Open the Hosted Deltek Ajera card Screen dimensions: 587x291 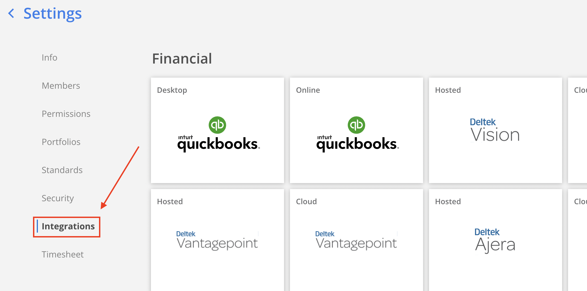coord(496,240)
